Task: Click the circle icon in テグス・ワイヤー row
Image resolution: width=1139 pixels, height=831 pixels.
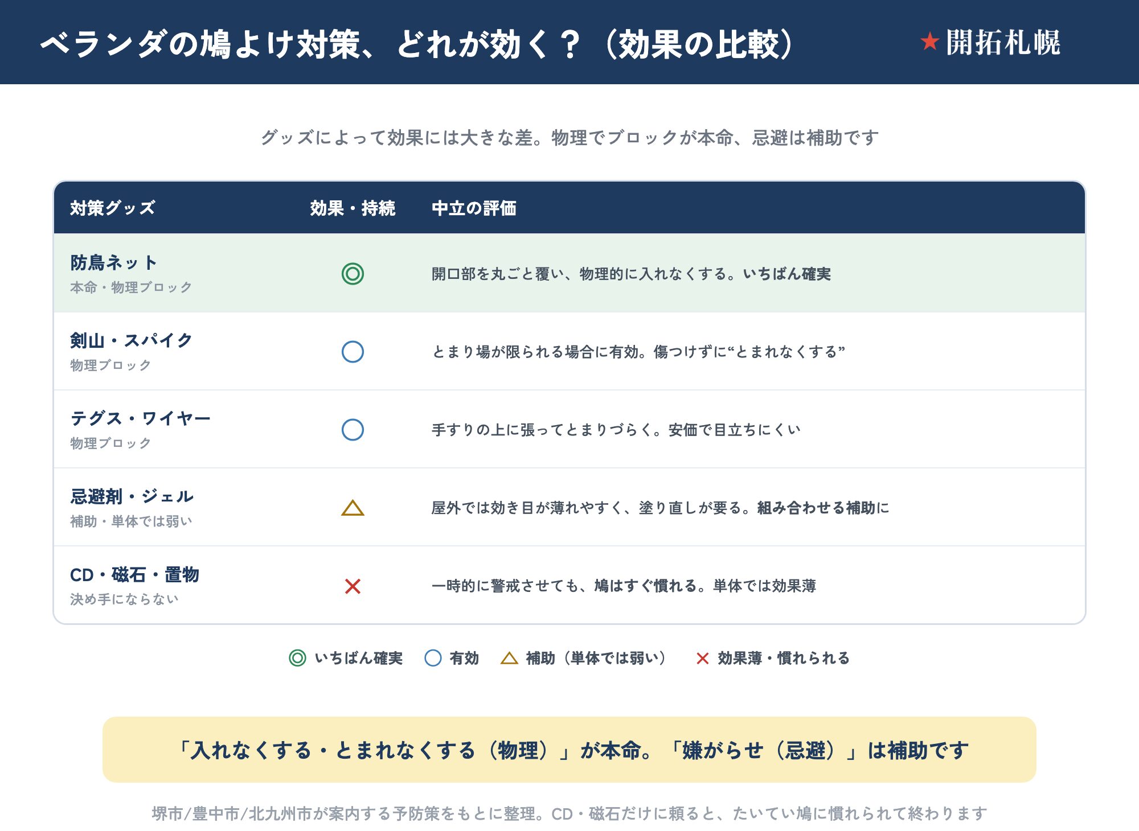Action: pyautogui.click(x=353, y=430)
